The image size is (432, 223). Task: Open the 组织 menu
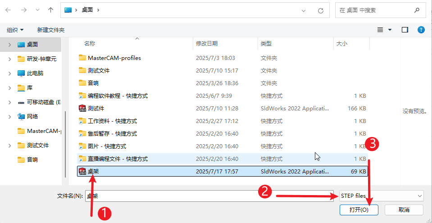point(15,30)
